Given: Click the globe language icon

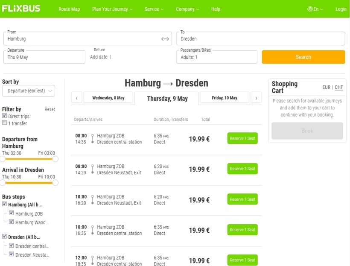Looking at the screenshot, I should (310, 9).
